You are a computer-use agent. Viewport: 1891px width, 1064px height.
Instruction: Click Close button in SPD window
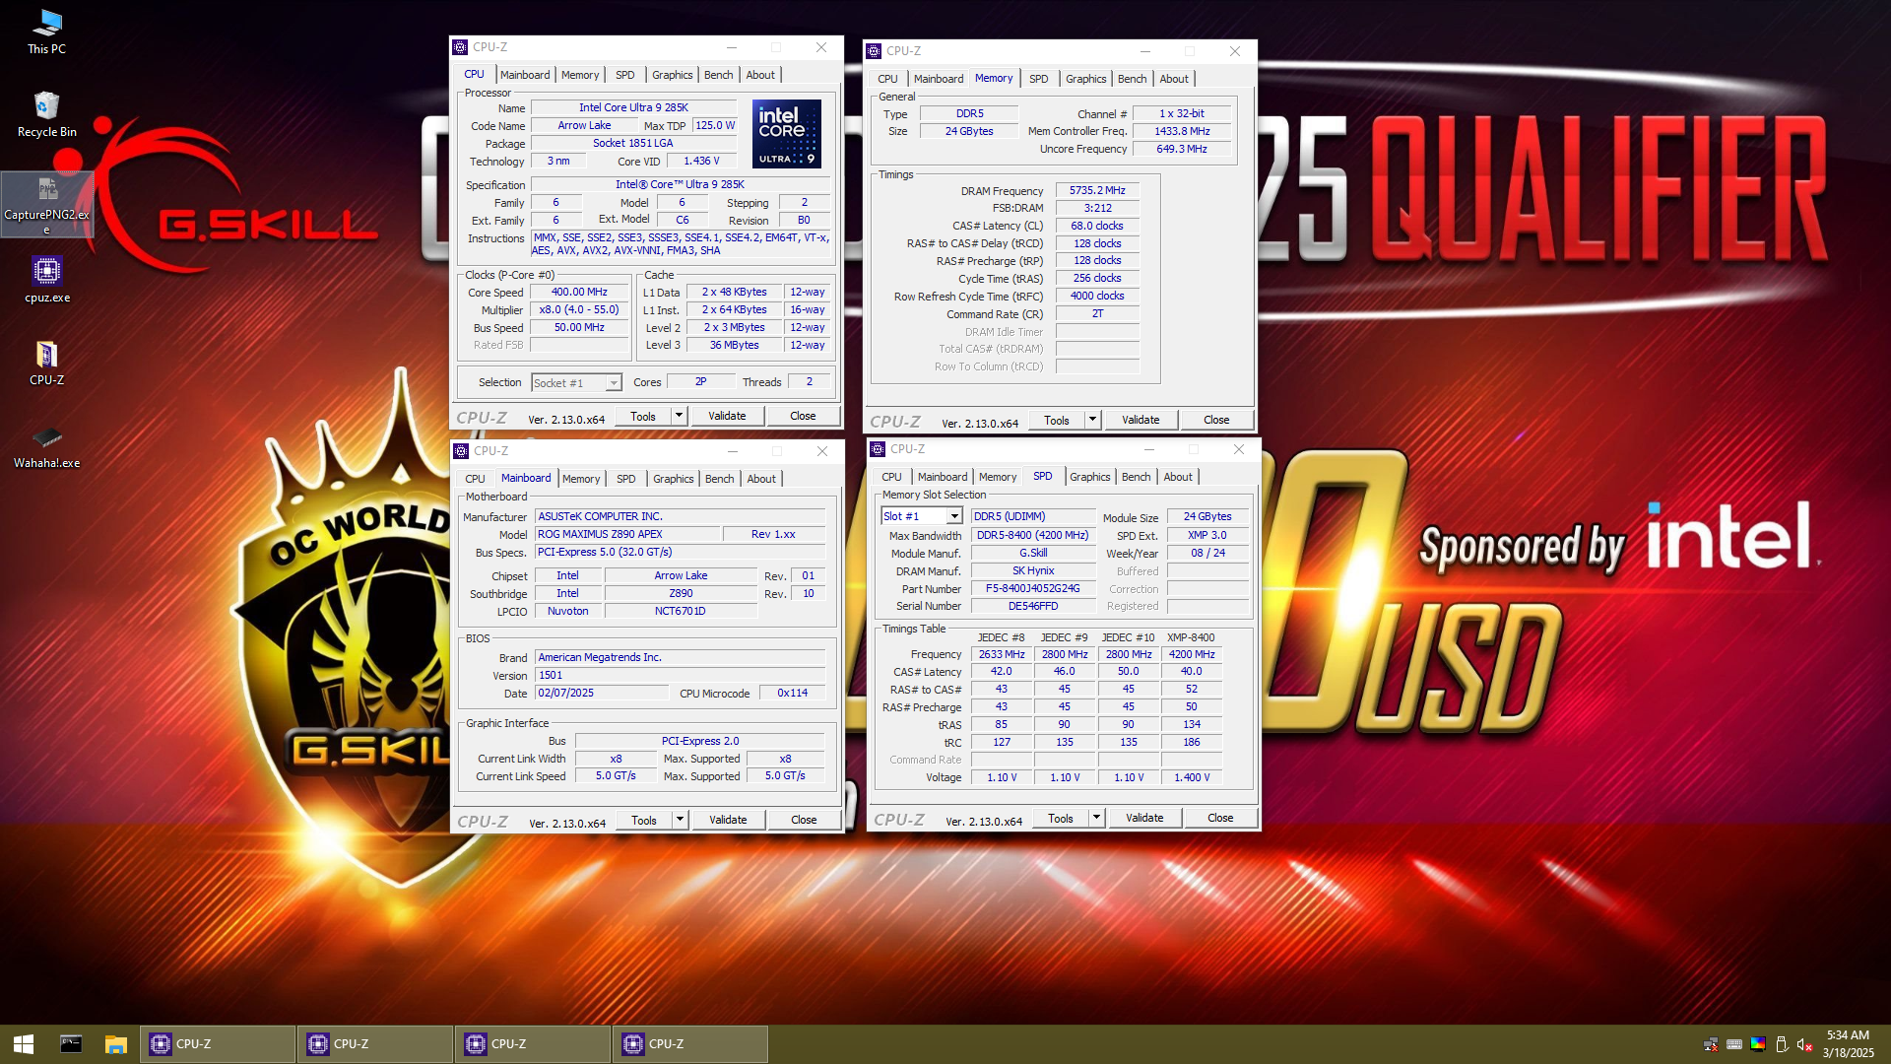coord(1220,818)
